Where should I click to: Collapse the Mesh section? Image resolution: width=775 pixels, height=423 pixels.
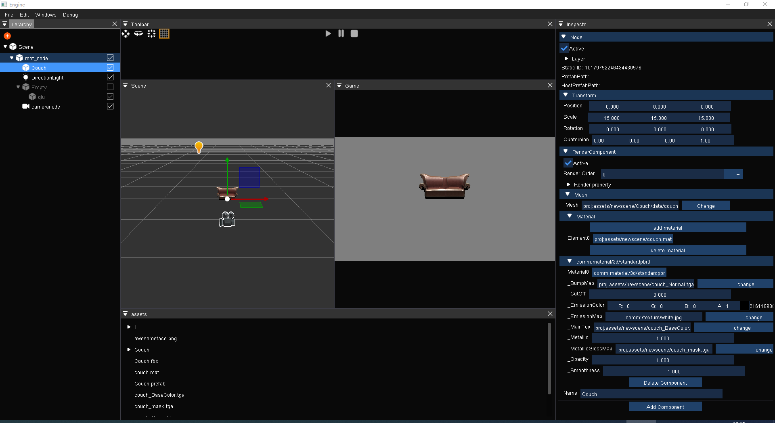(568, 195)
